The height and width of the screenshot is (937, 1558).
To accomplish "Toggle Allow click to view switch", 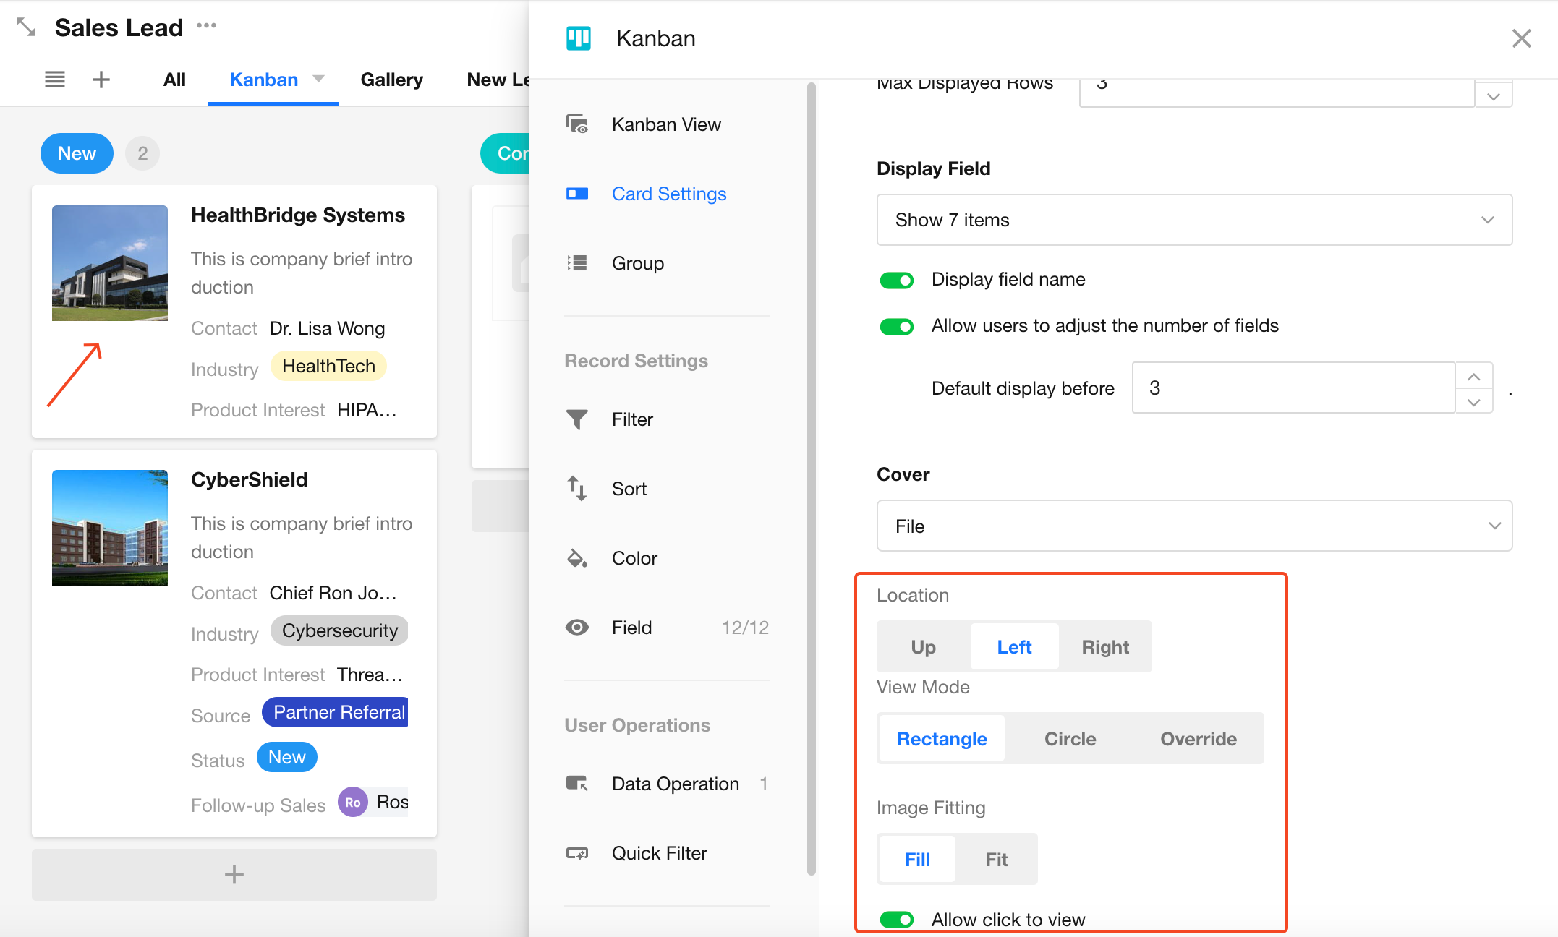I will pos(896,920).
